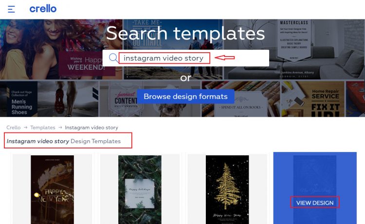Click the magnifying glass search icon
Viewport: 365px width, 224px height.
coord(113,58)
